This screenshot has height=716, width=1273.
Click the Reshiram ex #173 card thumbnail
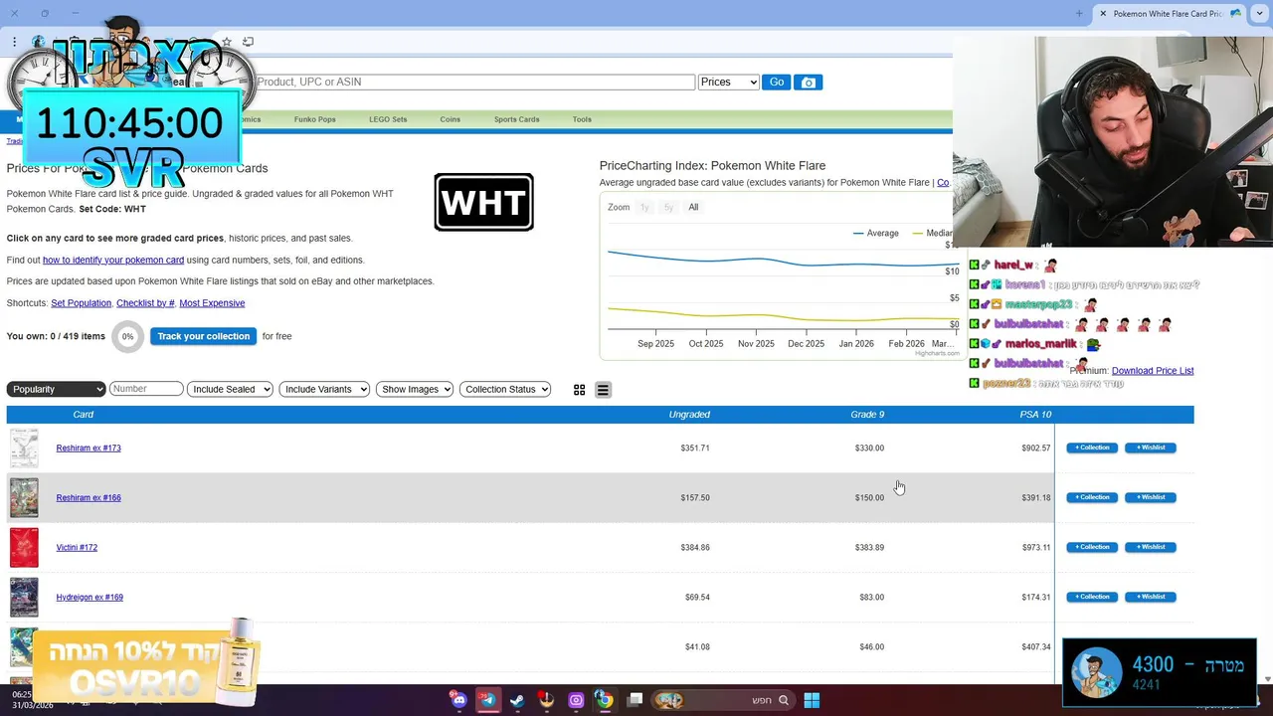point(24,447)
